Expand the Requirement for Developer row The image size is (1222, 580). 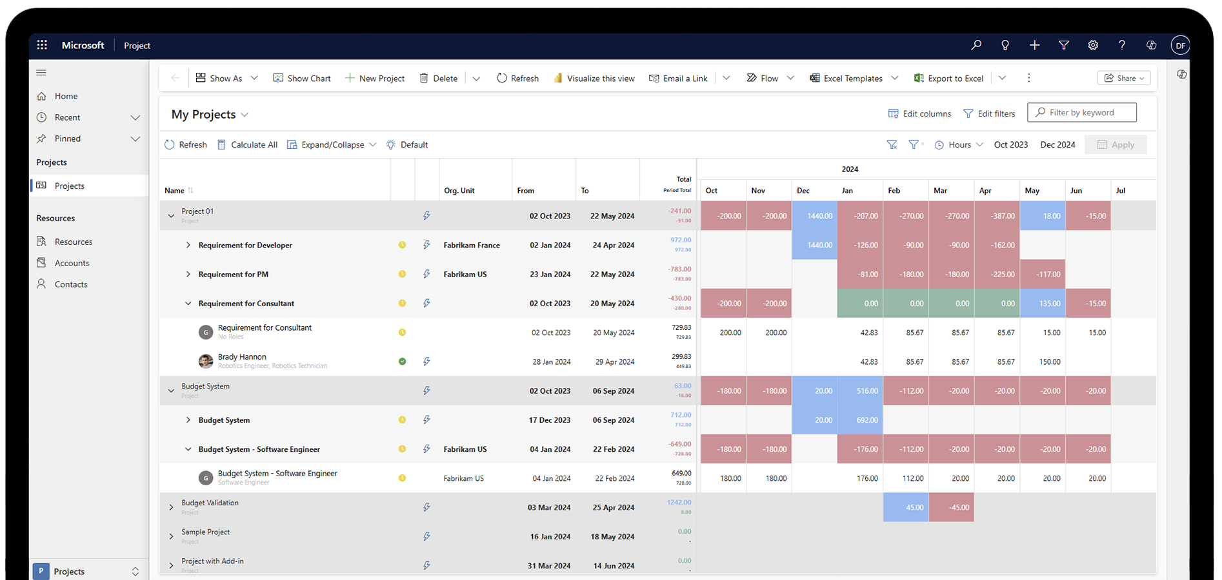point(188,246)
